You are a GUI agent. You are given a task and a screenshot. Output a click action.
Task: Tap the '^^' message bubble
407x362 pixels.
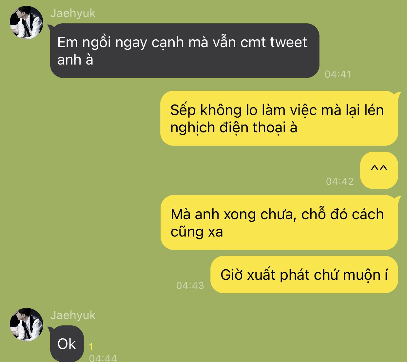pos(379,170)
